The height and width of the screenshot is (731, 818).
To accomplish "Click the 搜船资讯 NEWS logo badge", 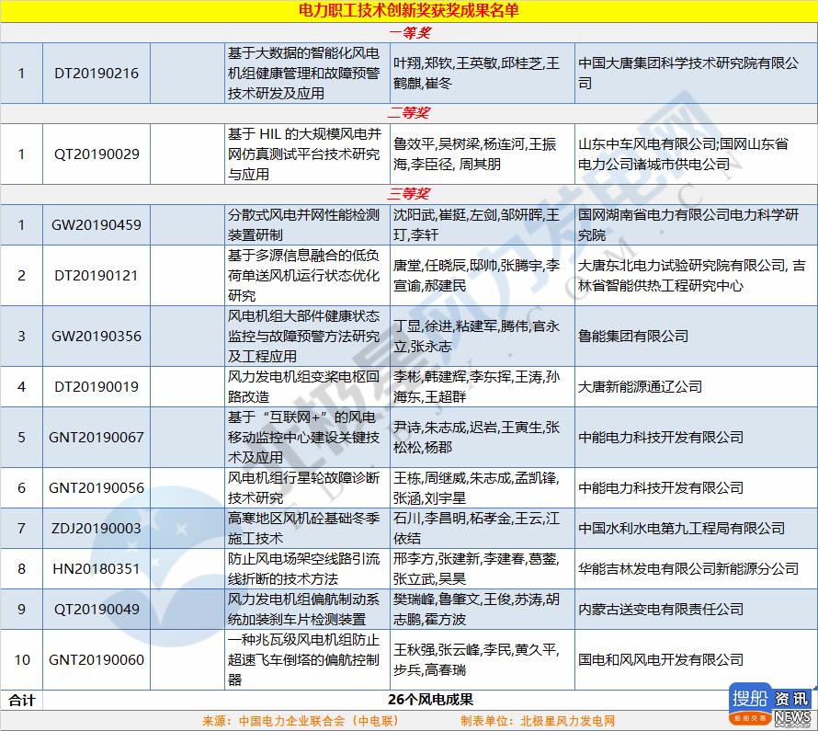I will (x=770, y=704).
